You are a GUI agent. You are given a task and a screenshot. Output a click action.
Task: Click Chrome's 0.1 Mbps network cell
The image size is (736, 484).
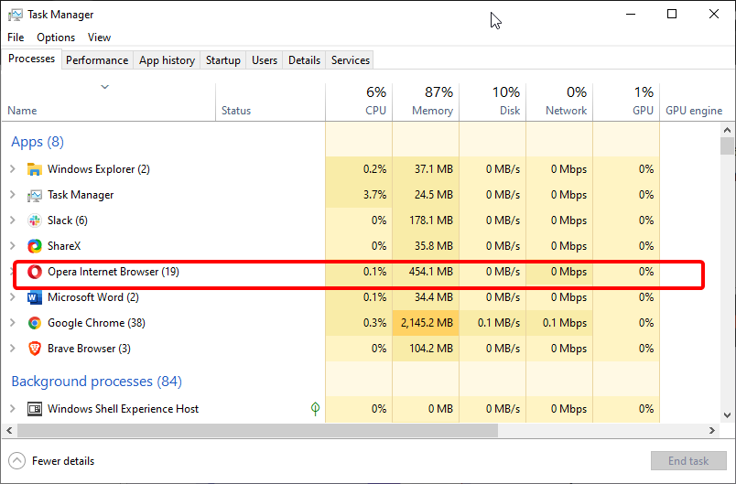tap(559, 323)
